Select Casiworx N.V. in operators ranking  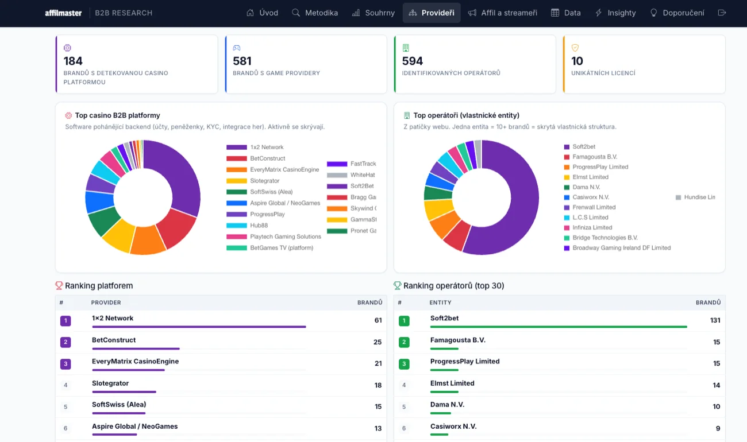(560, 429)
